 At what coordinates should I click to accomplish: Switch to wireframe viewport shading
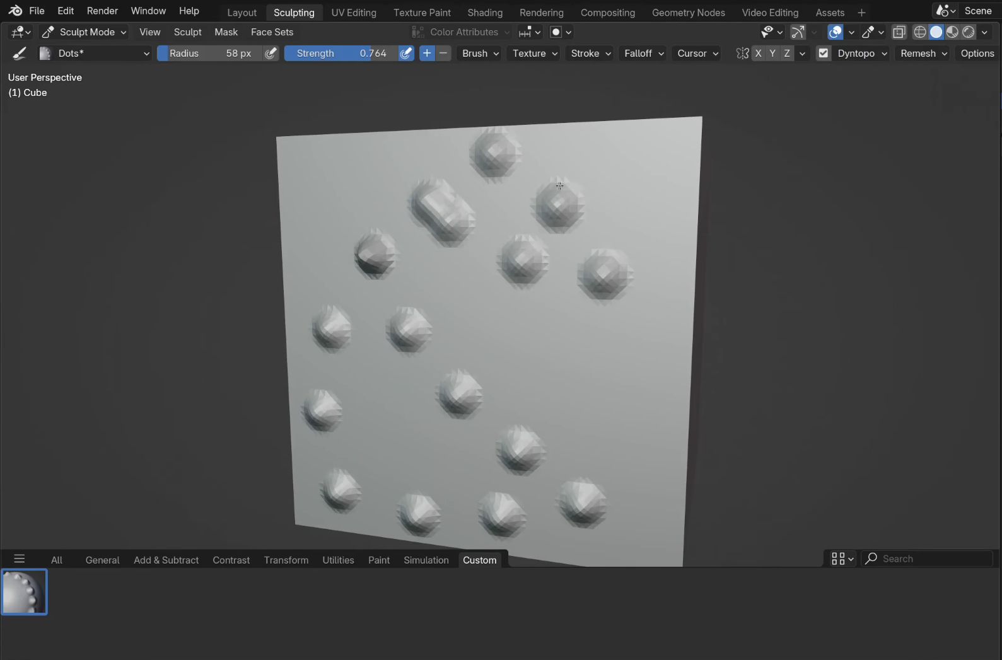(920, 32)
